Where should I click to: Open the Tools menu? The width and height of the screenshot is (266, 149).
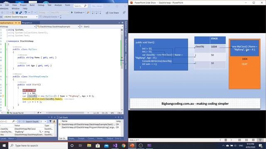click(x=67, y=5)
